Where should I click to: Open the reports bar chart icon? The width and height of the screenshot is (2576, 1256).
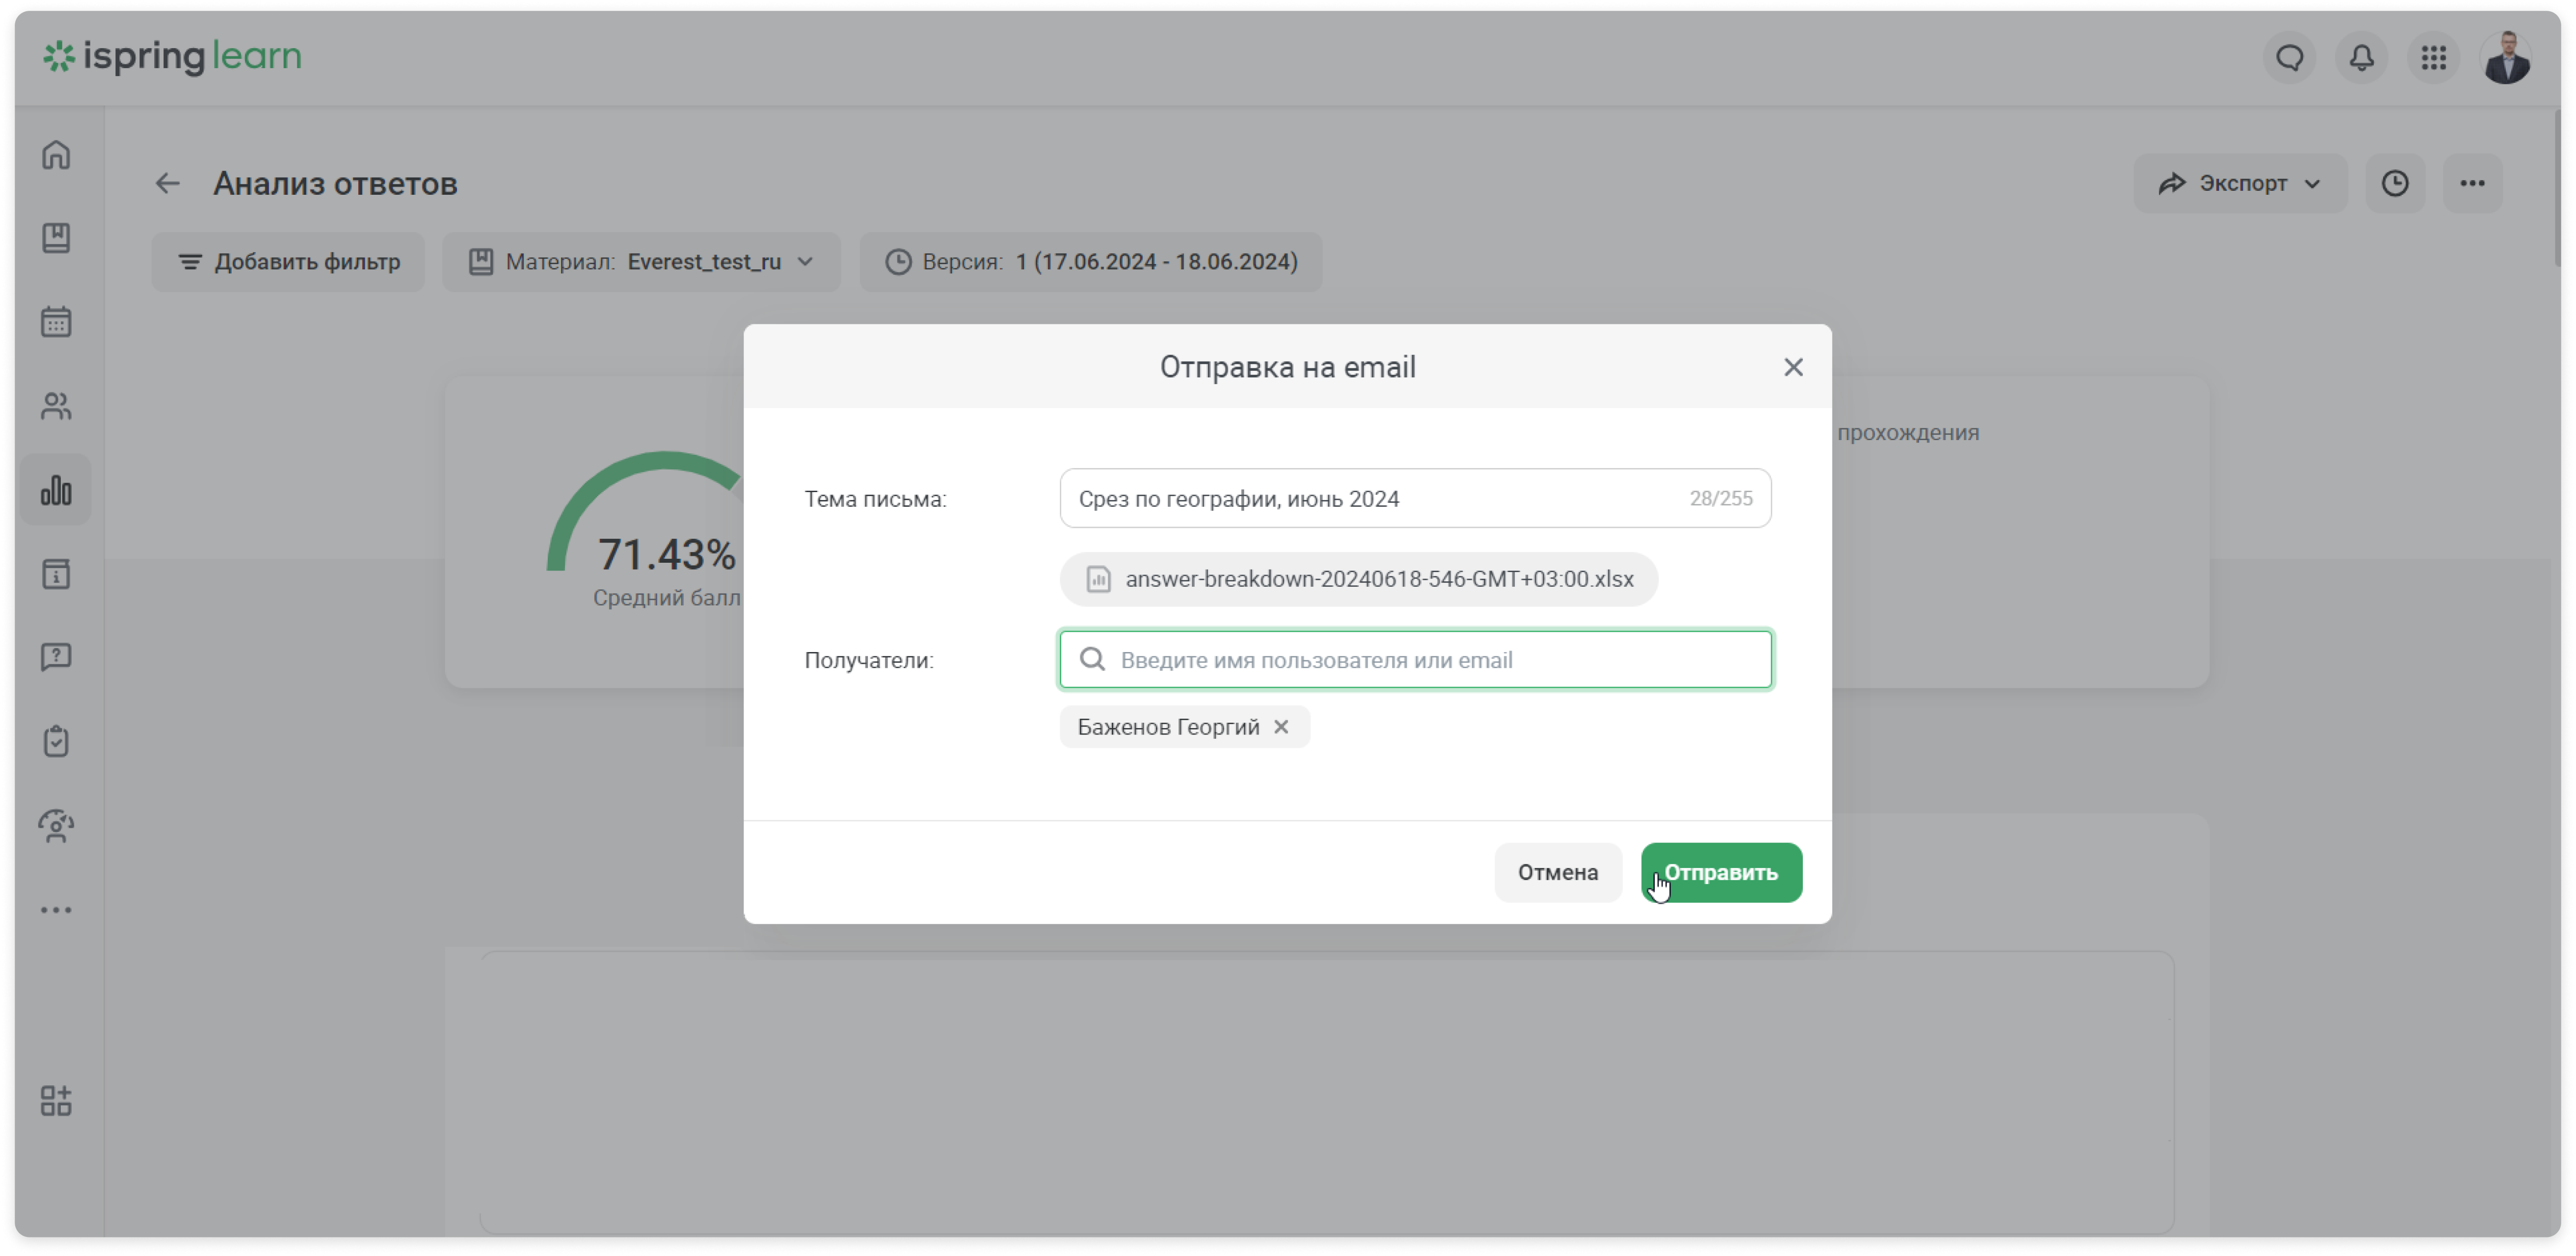pyautogui.click(x=56, y=490)
